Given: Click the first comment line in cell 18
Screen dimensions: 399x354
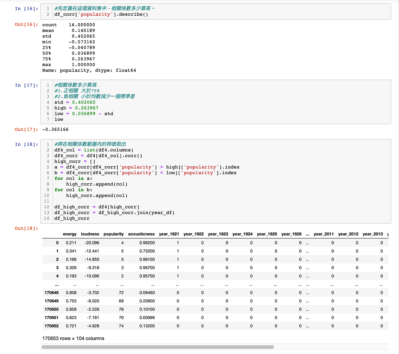Looking at the screenshot, I should tap(90, 144).
